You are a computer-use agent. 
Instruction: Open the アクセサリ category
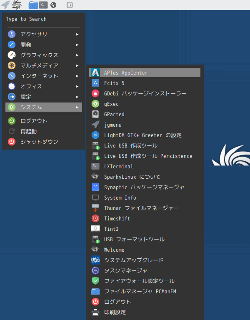pos(44,34)
